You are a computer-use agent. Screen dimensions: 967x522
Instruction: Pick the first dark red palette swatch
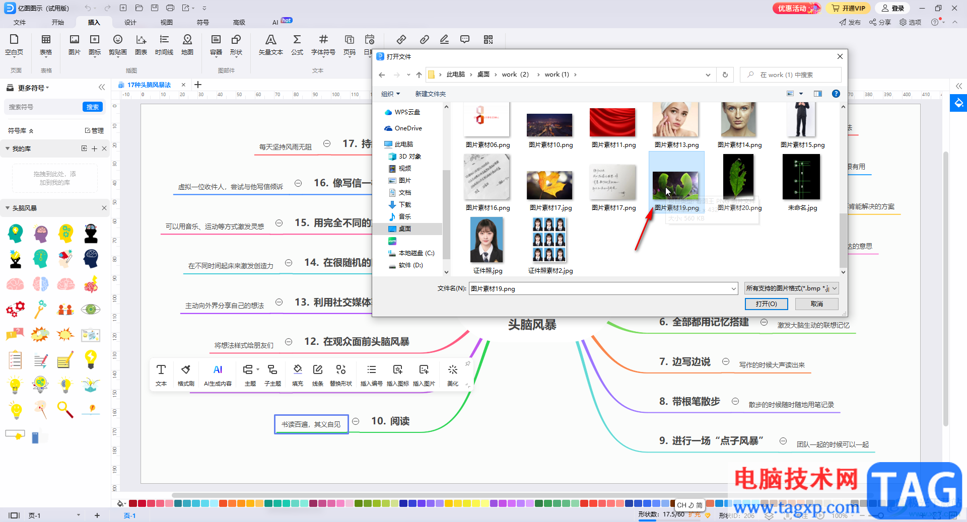[133, 503]
